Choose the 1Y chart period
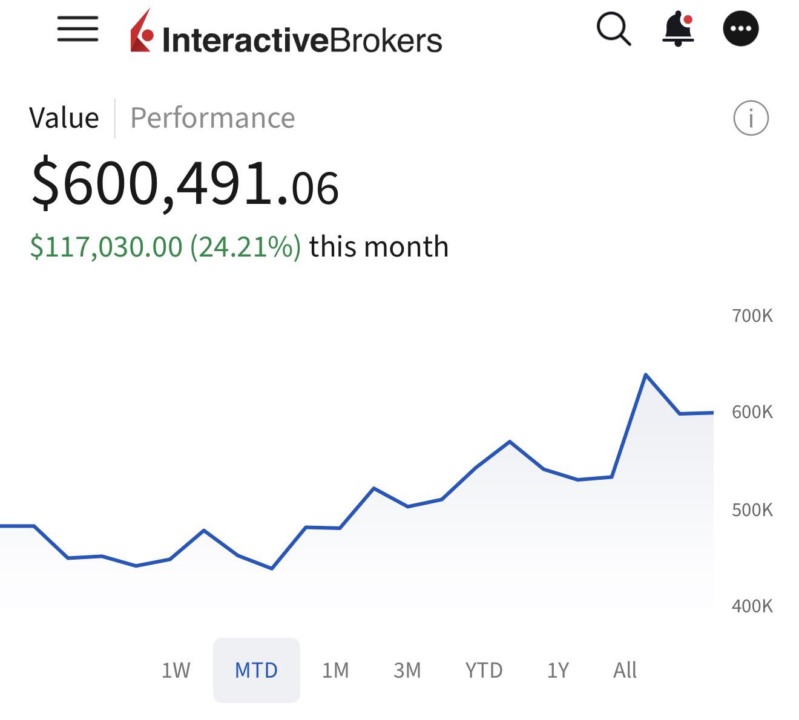 point(558,670)
